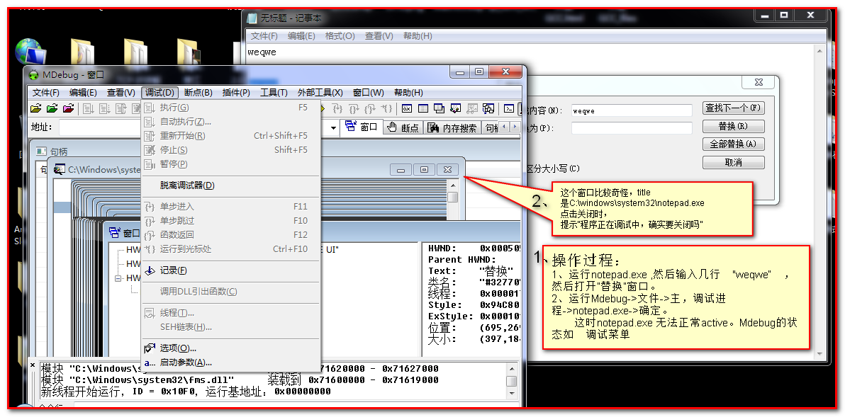Open the 外部工具(X) menu
Screen dimensions: 845x417
(x=320, y=93)
